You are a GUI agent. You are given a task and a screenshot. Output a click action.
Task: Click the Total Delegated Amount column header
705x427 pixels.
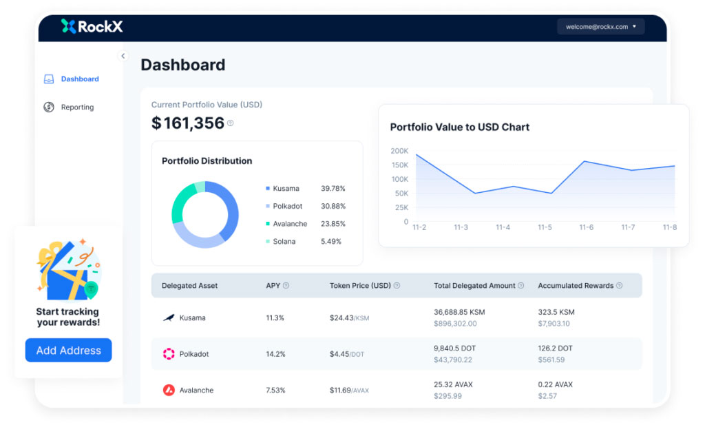[474, 286]
